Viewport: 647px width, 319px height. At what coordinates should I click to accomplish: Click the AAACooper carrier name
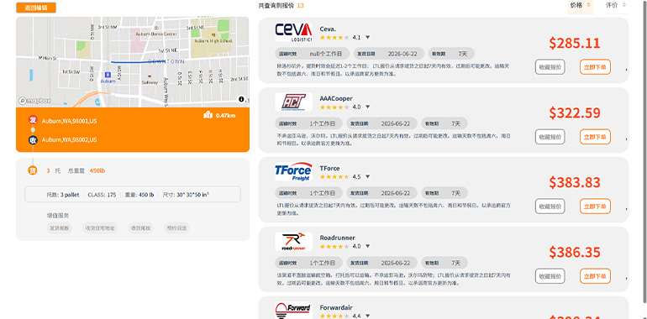coord(336,98)
